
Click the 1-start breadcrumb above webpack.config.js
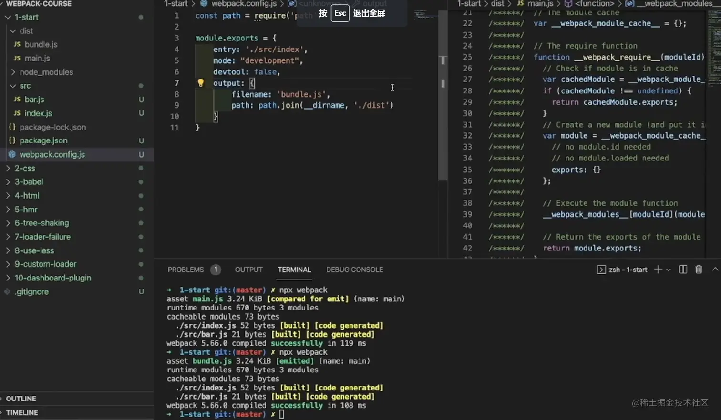176,4
